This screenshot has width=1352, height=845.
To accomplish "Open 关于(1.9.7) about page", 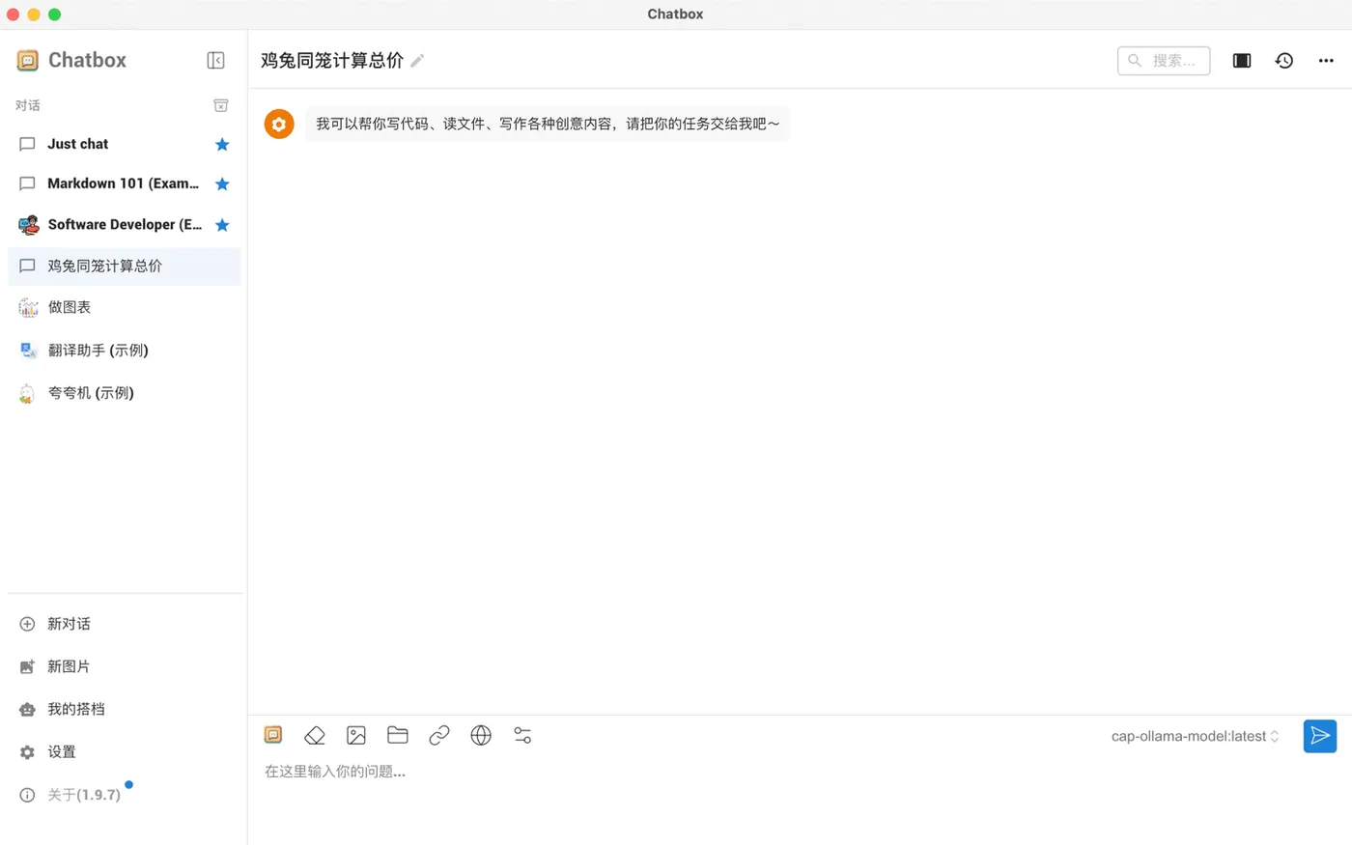I will pos(125,795).
